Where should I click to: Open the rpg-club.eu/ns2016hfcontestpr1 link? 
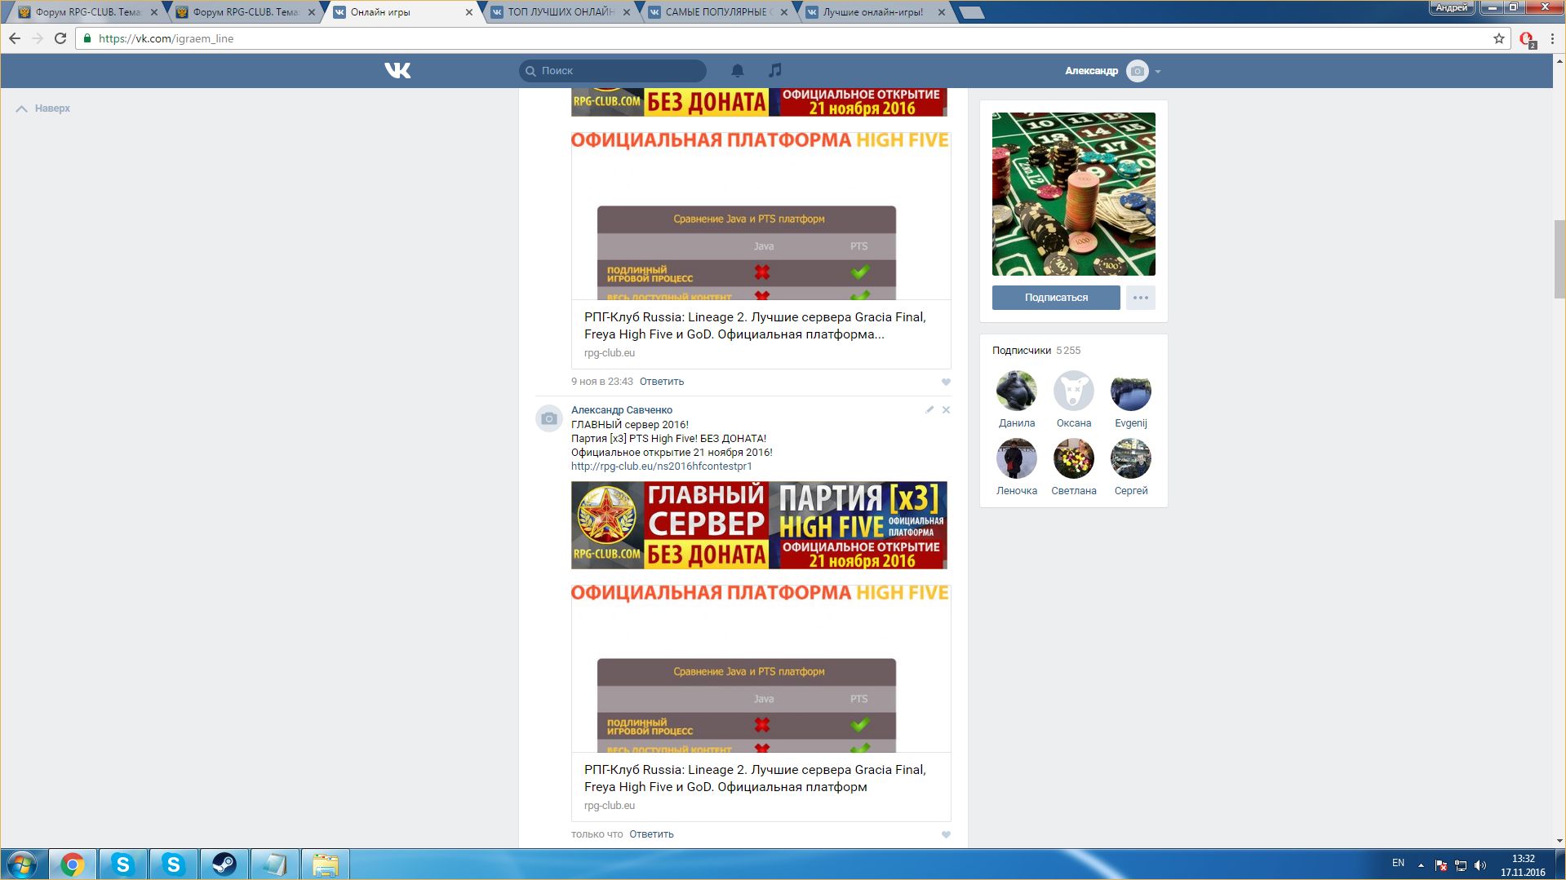click(662, 467)
